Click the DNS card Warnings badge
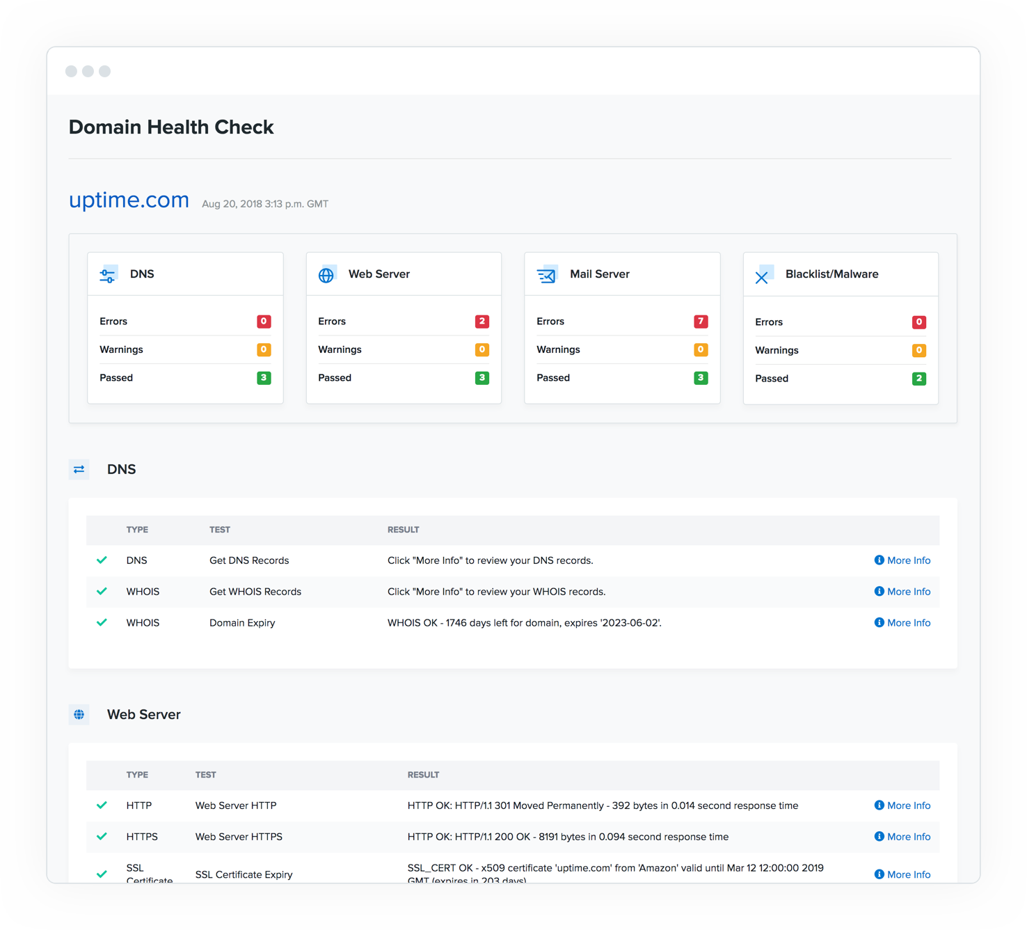 (x=264, y=349)
